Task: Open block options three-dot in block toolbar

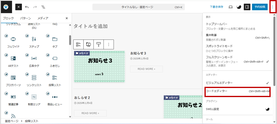Action: point(109,44)
